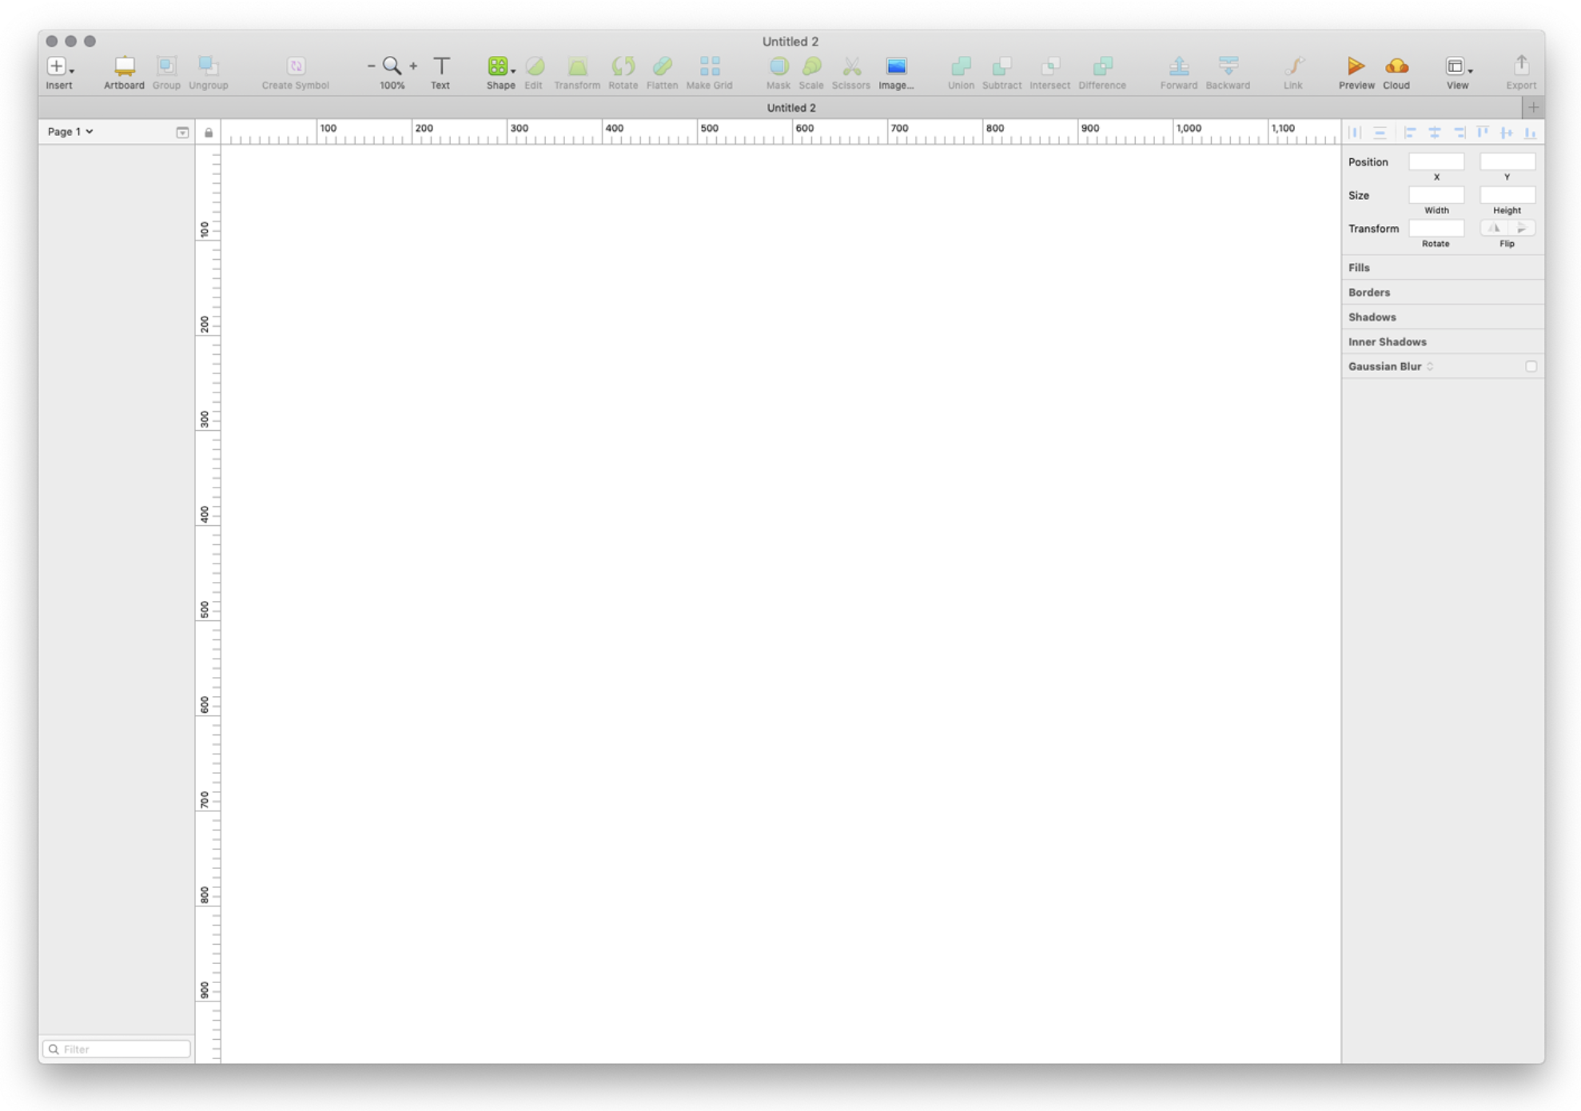Align right edges in inspector

tap(1460, 133)
